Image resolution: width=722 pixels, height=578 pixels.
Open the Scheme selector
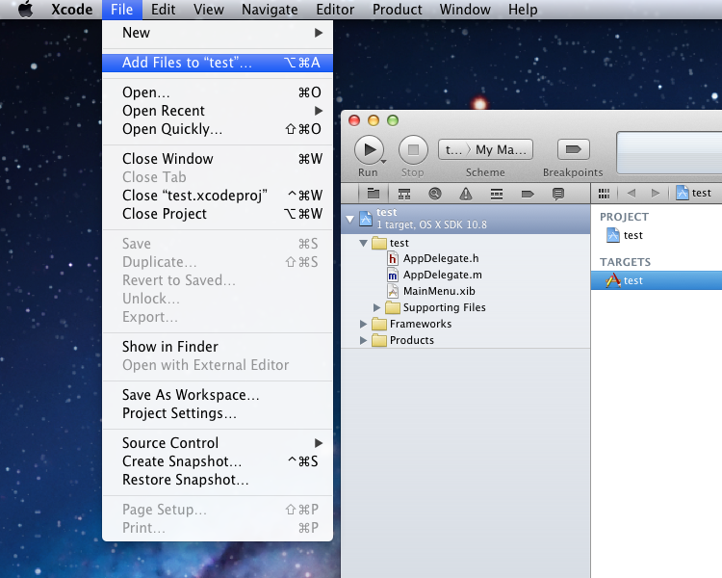click(485, 149)
